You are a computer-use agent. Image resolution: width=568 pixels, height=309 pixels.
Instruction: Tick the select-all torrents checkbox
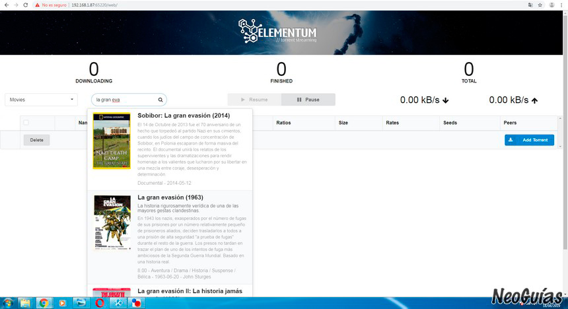(x=26, y=122)
